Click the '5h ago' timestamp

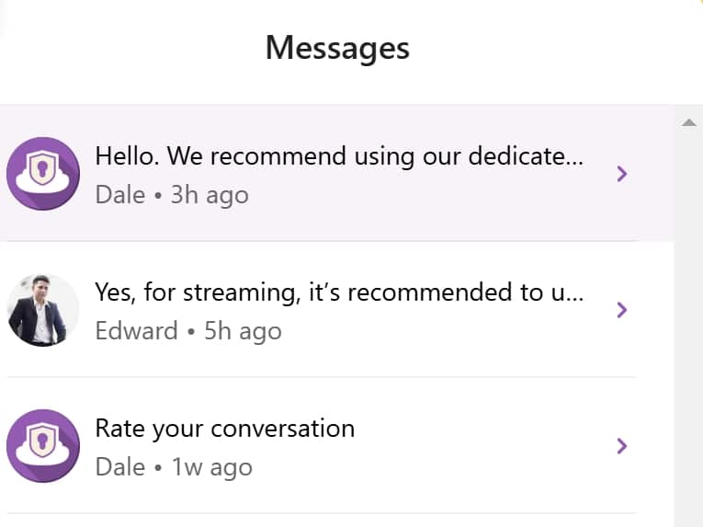pos(243,331)
